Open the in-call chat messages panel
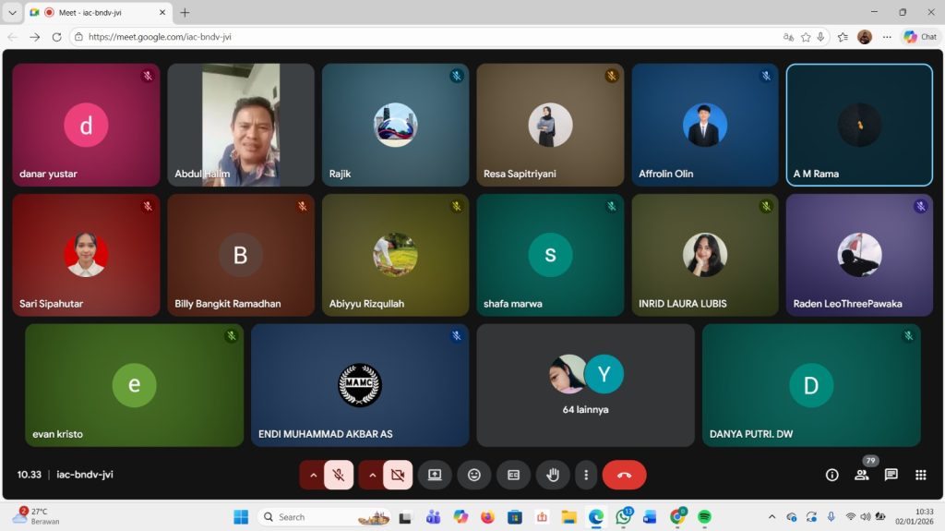This screenshot has width=945, height=531. pyautogui.click(x=891, y=475)
